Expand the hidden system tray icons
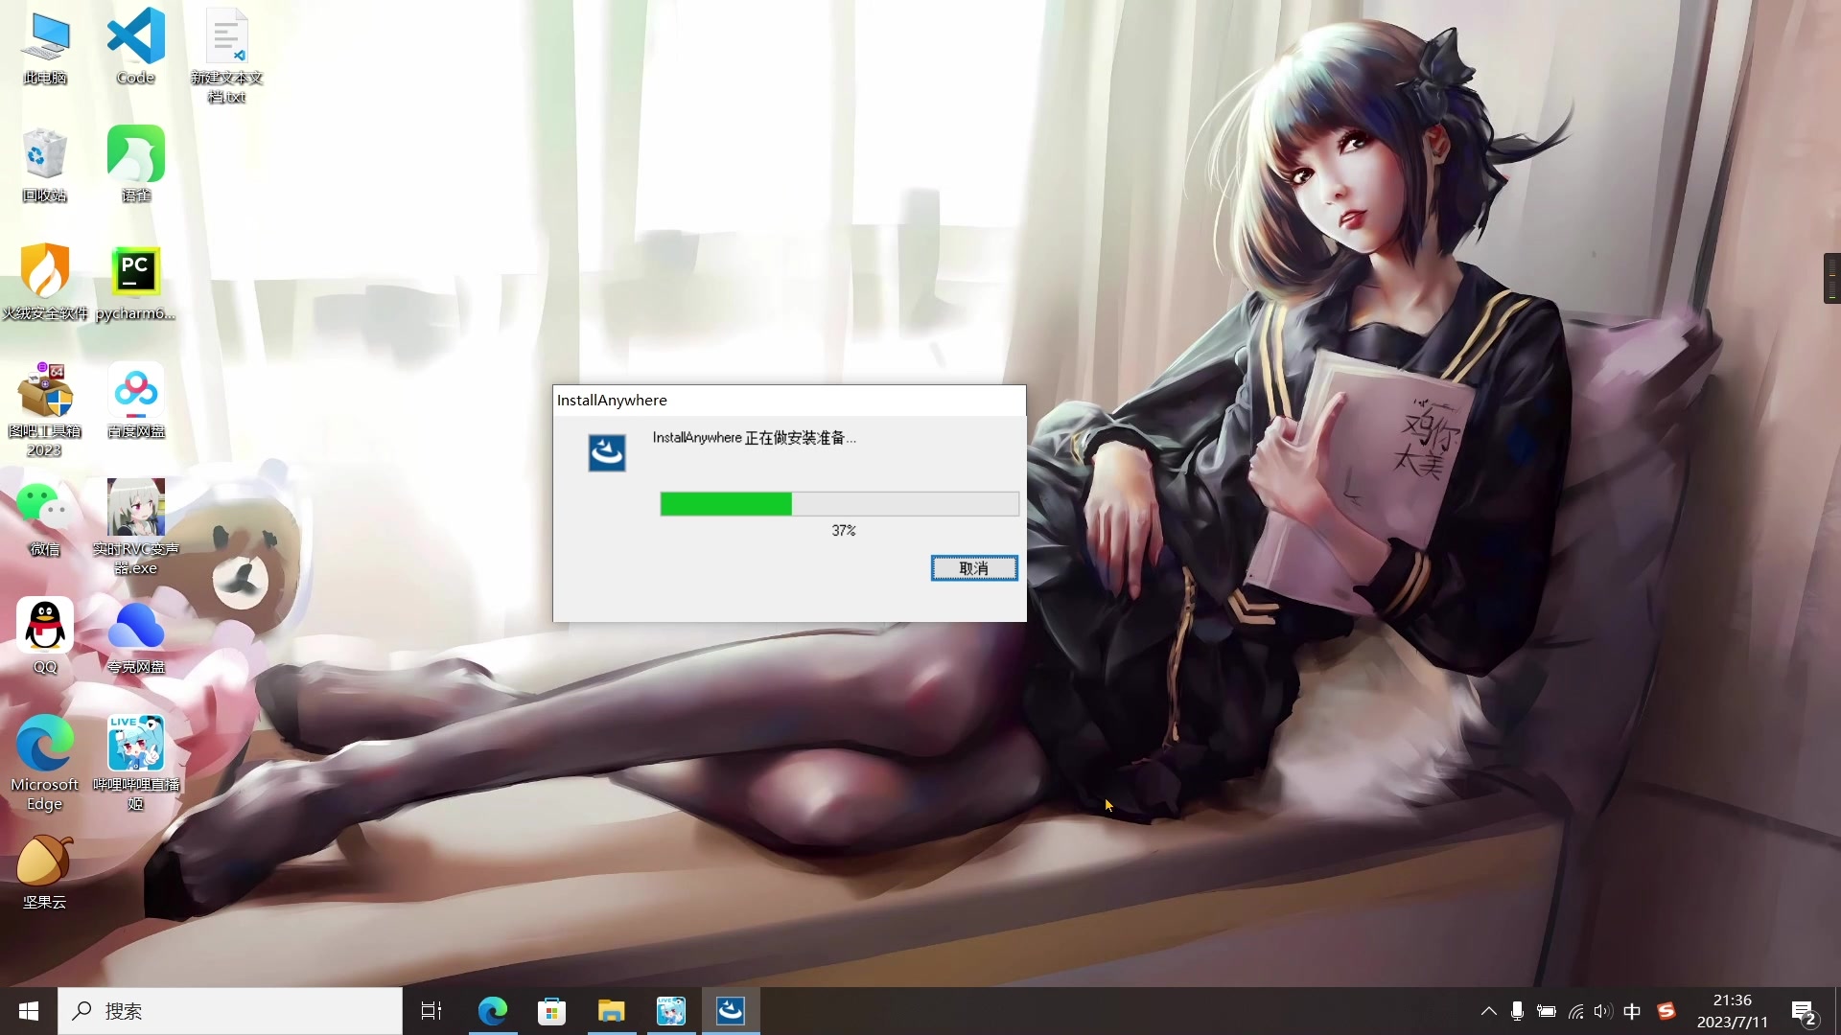 [1488, 1010]
